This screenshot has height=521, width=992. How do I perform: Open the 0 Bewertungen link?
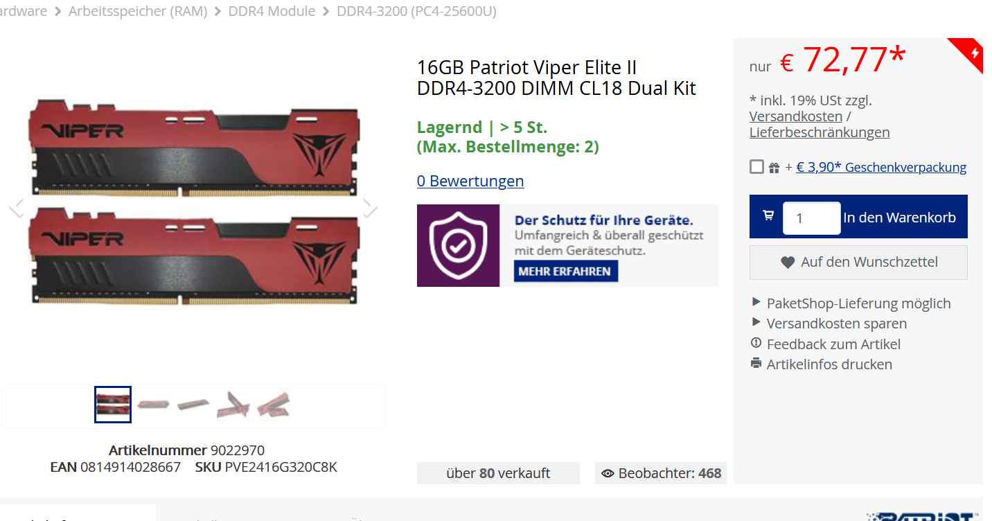coord(470,181)
